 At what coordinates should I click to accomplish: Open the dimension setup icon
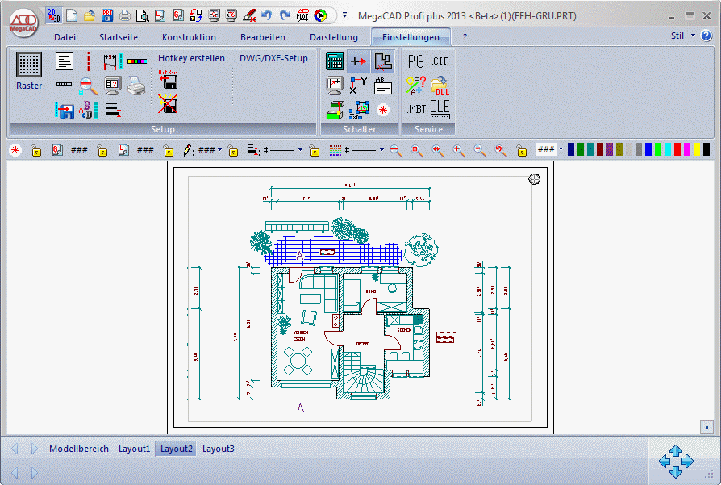click(112, 61)
